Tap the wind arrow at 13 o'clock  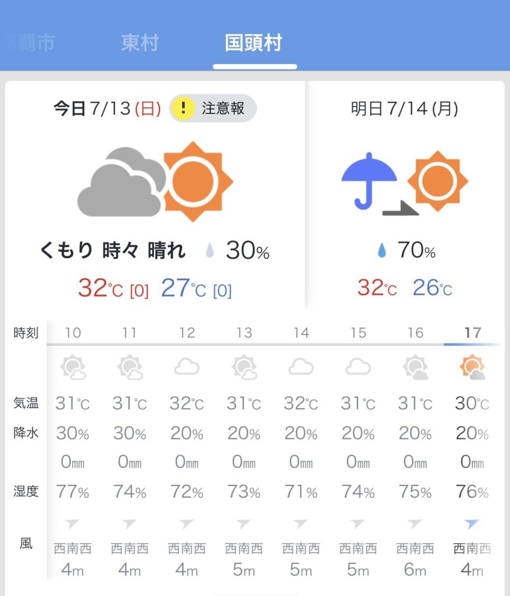(244, 524)
